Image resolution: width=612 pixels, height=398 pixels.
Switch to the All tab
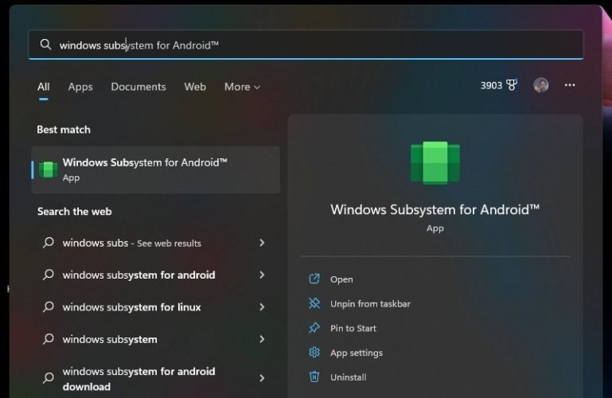point(43,87)
